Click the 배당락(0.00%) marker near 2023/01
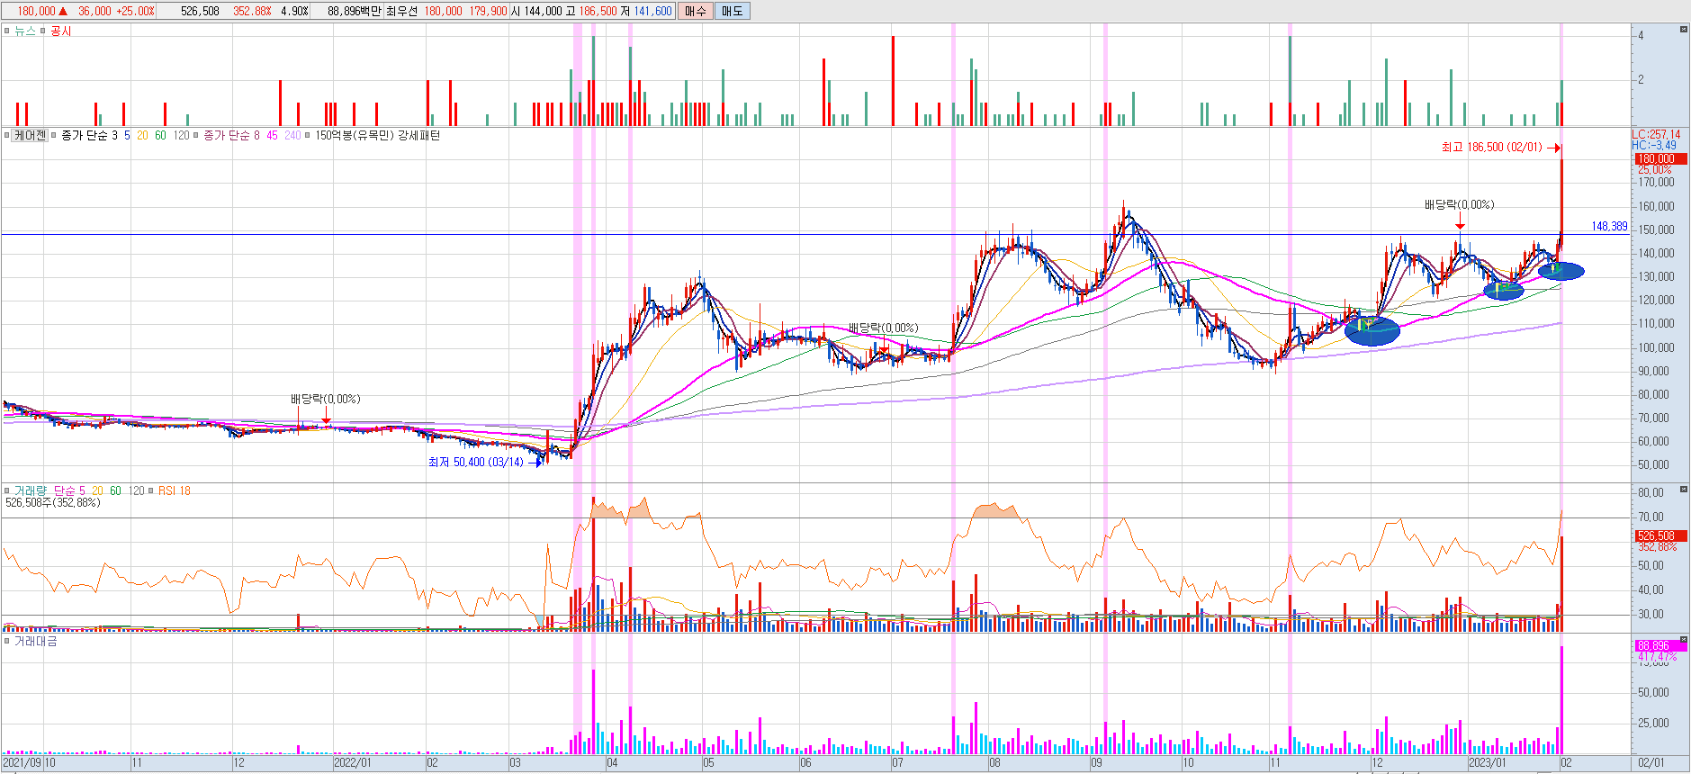The height and width of the screenshot is (774, 1691). (1459, 204)
